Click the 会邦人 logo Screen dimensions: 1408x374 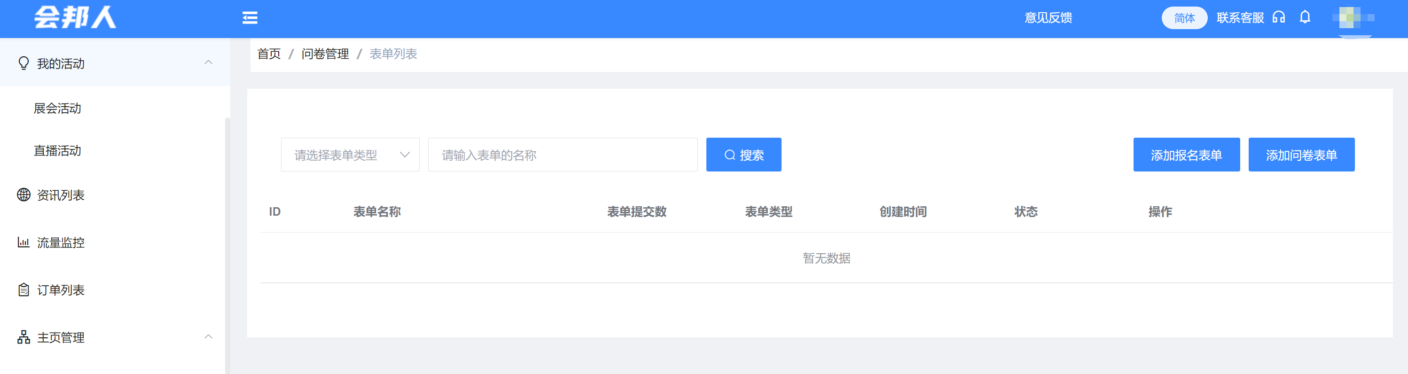(75, 17)
